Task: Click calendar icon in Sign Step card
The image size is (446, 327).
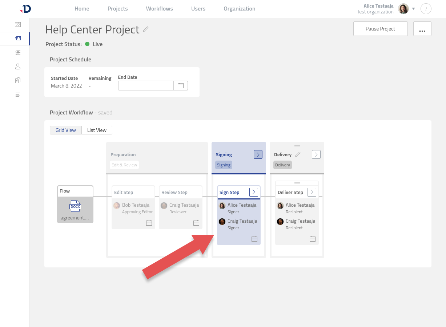Action: point(254,239)
